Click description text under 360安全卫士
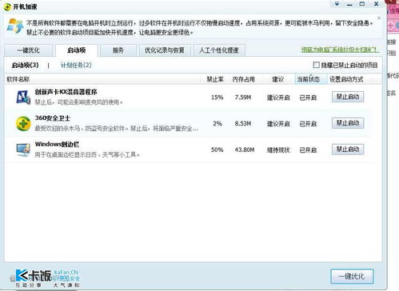Image resolution: width=399 pixels, height=291 pixels. [x=117, y=129]
